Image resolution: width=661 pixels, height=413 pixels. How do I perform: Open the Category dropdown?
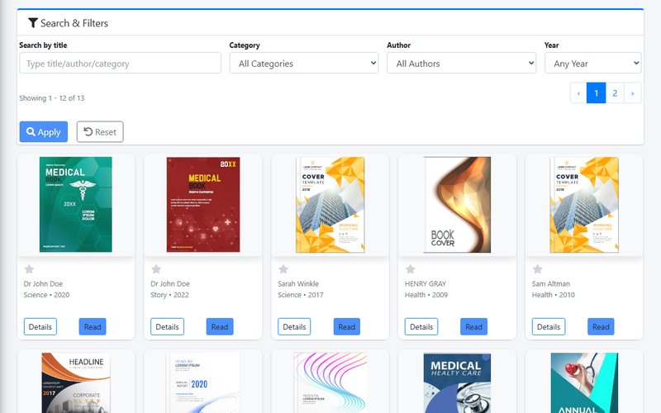click(x=304, y=64)
